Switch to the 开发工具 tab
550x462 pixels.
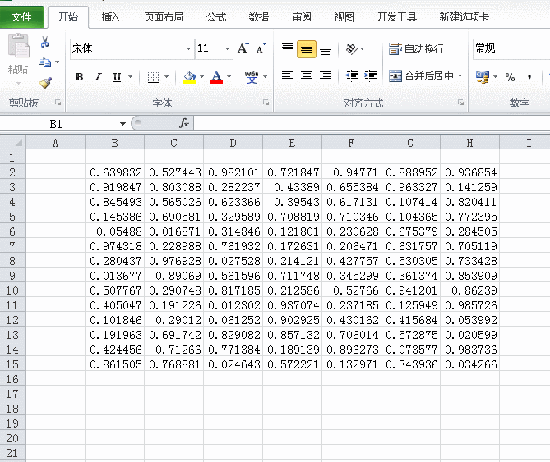(396, 16)
